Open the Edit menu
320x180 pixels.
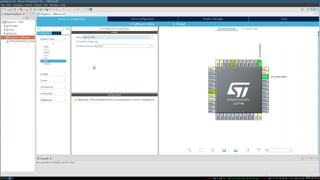coord(9,5)
